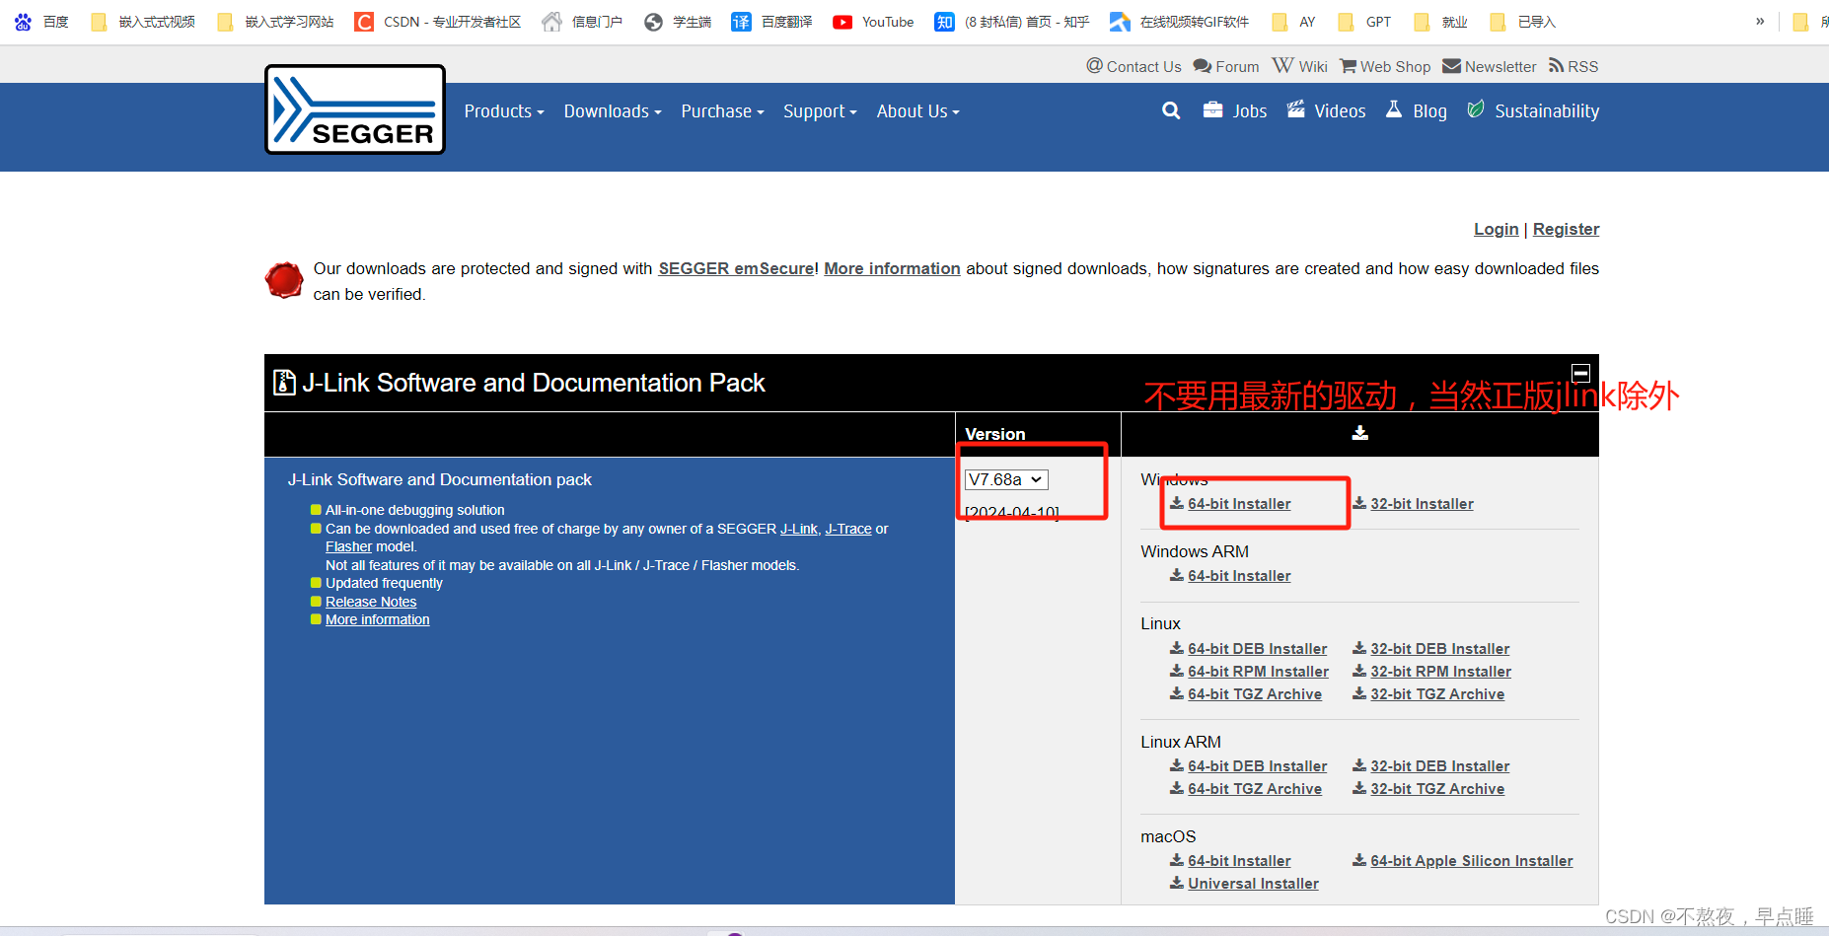Image resolution: width=1829 pixels, height=936 pixels.
Task: Open the 嵌入式视频 bookmark folder
Action: [143, 22]
